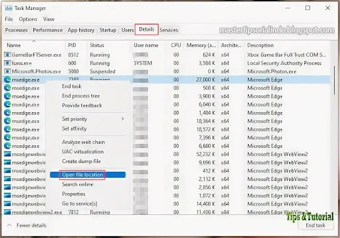
Task: Click the 52,232 K memory value
Action: (206, 154)
